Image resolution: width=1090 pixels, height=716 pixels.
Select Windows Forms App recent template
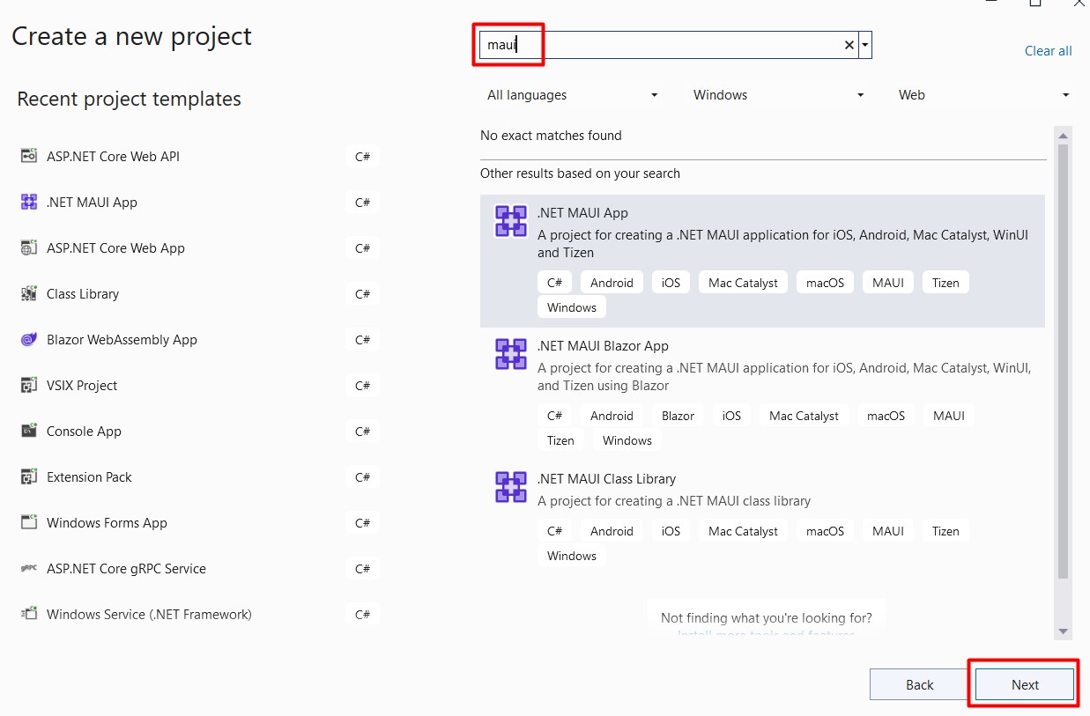pos(199,522)
